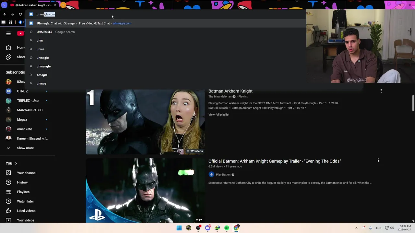This screenshot has height=233, width=415.
Task: Visit the PlayStation channel link
Action: [x=223, y=175]
